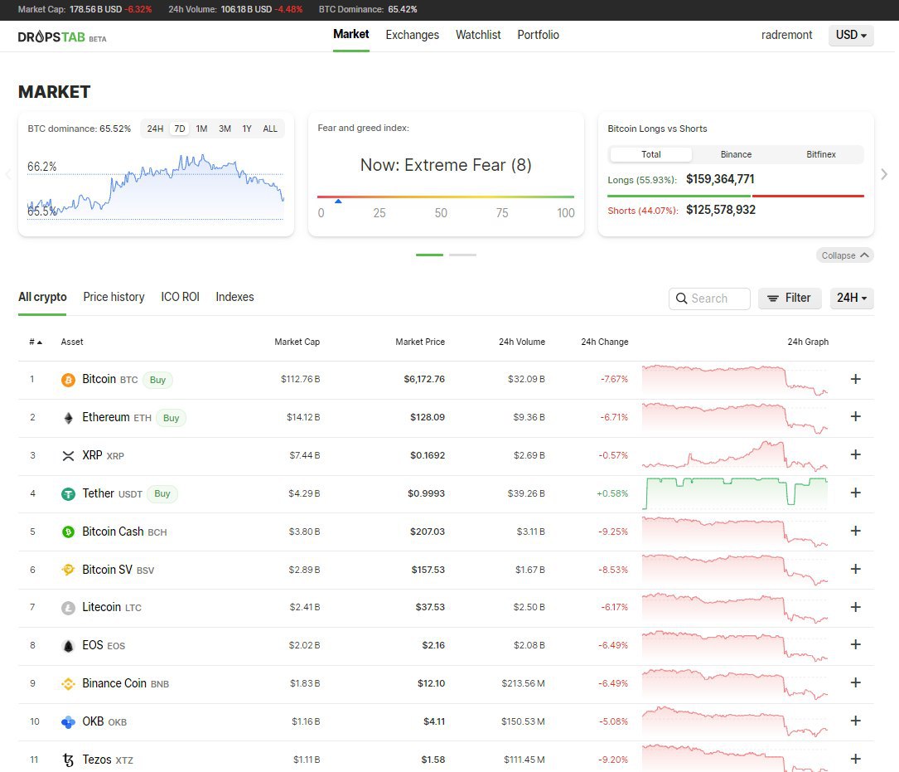Open the Market tab
Screen dimensions: 899x772
coord(350,35)
